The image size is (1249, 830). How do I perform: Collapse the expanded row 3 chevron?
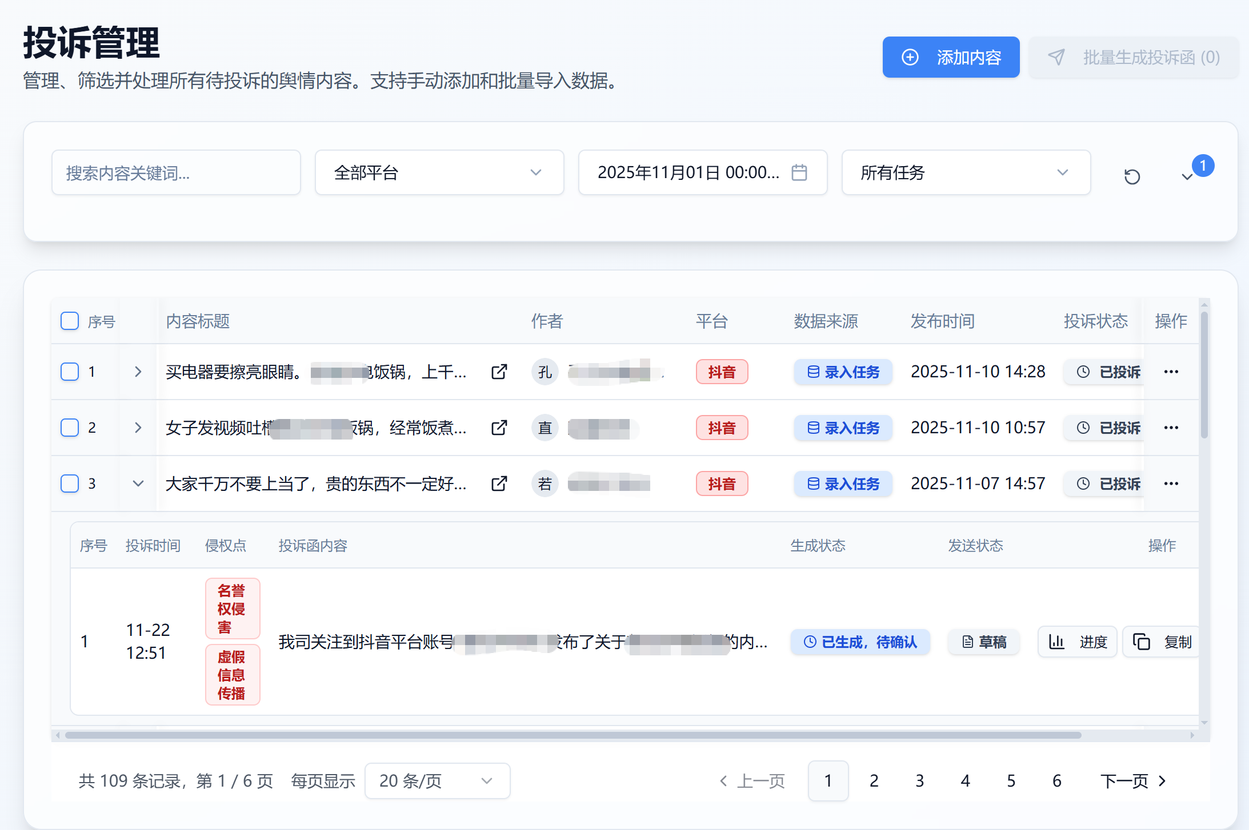[x=138, y=484]
